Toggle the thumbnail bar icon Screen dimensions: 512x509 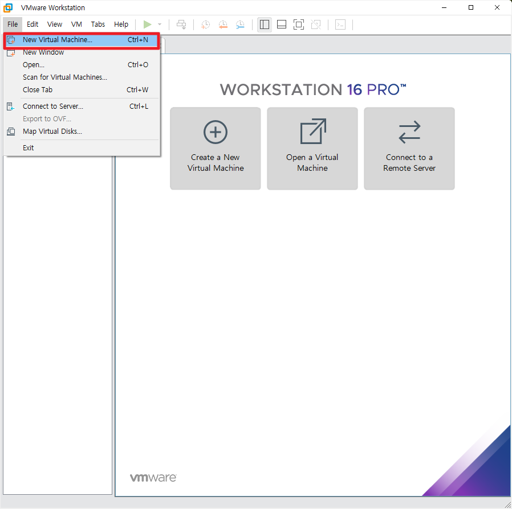282,24
